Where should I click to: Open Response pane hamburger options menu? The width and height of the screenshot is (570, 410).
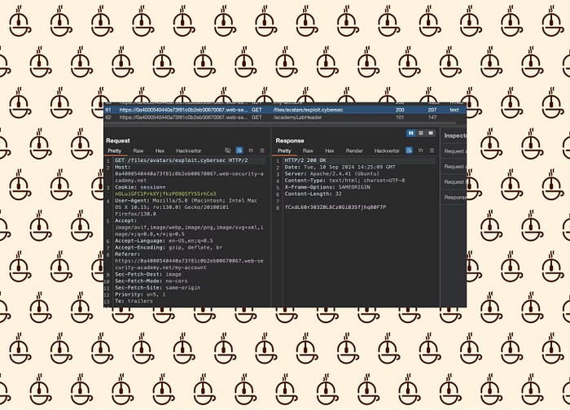[x=432, y=150]
